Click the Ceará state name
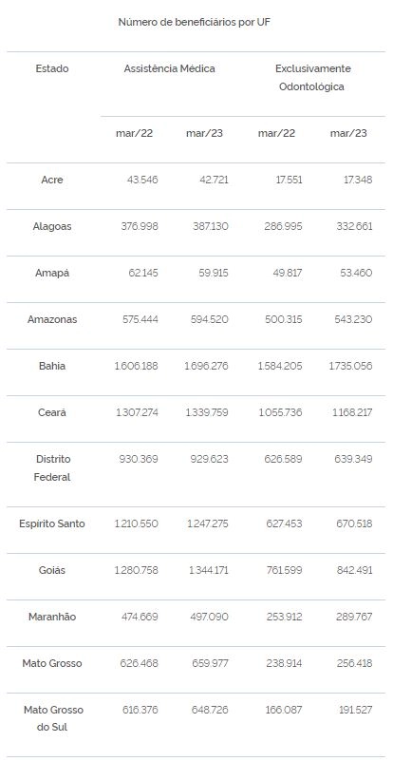 pyautogui.click(x=52, y=412)
